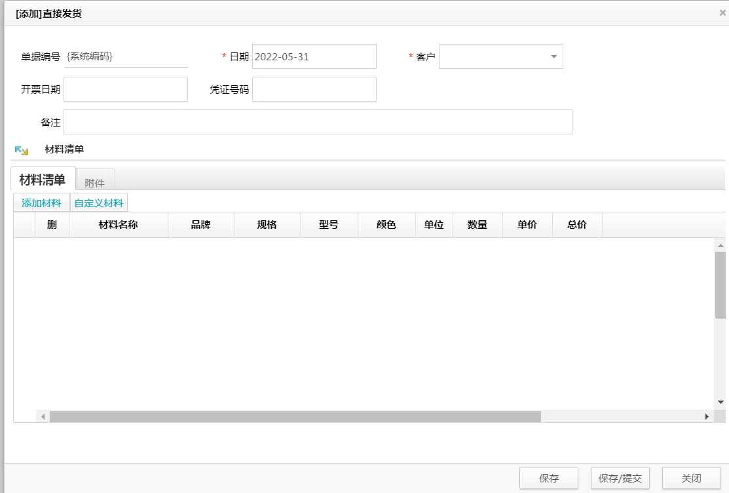
Task: Click the 添加材料 button
Action: (x=41, y=203)
